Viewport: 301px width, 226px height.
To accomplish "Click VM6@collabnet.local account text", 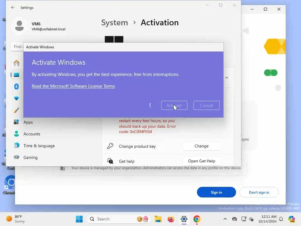I will [49, 29].
